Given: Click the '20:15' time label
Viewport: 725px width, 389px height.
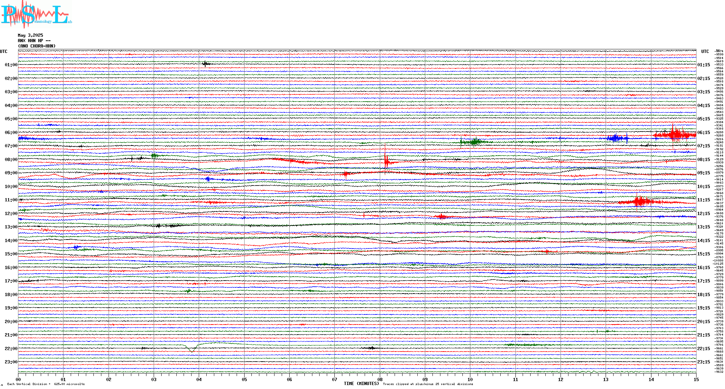Looking at the screenshot, I should tap(704, 322).
